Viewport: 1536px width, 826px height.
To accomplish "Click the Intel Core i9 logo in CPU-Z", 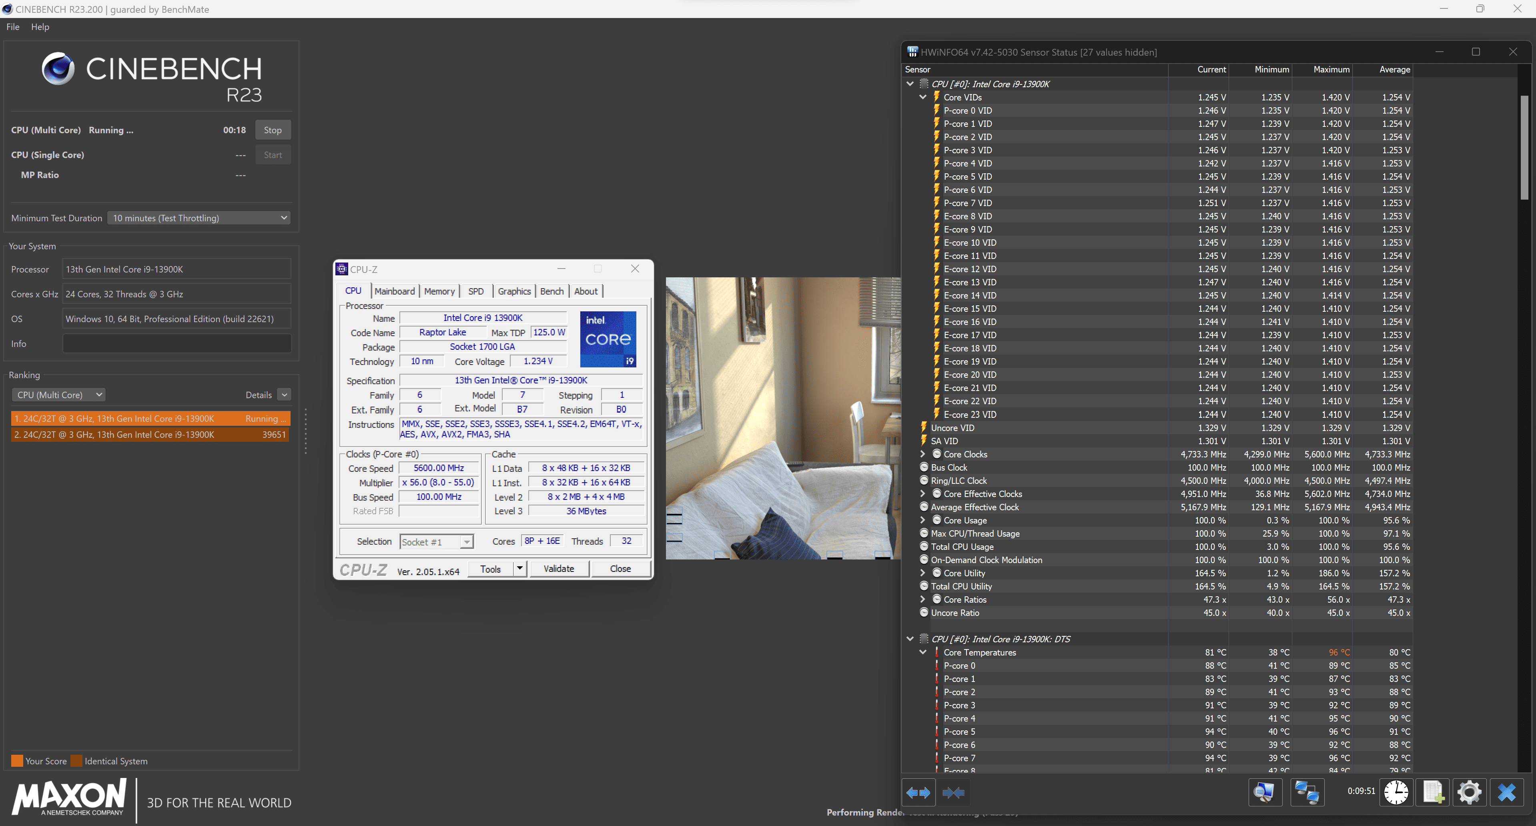I will coord(608,339).
